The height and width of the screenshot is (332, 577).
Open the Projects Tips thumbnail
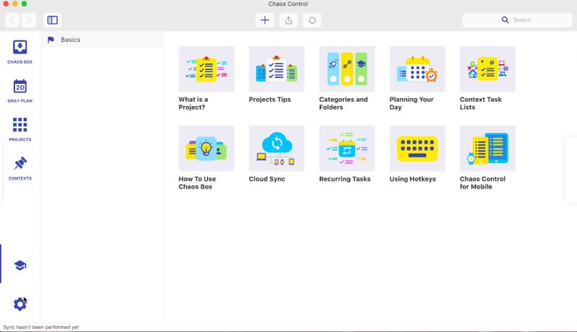(277, 69)
